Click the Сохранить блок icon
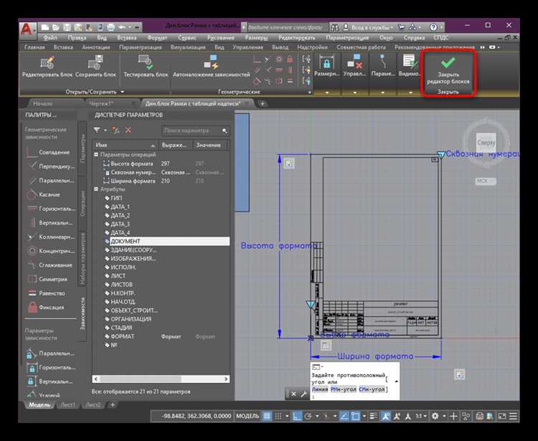The height and width of the screenshot is (441, 538). [95, 62]
